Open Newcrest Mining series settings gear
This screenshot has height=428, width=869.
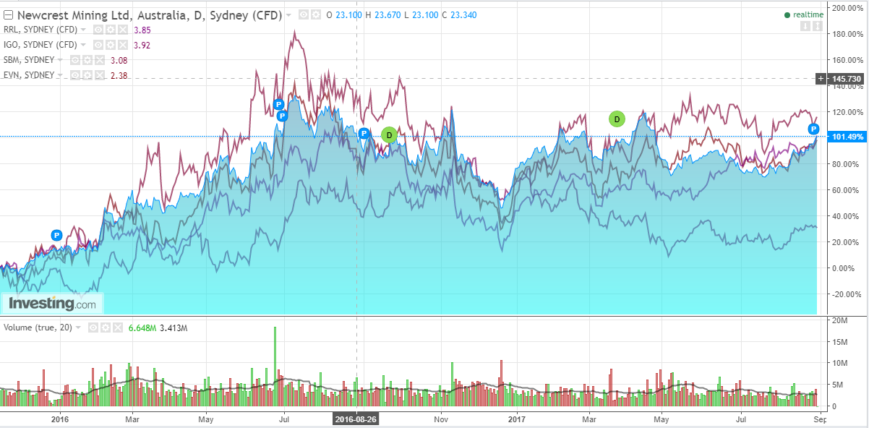pos(316,15)
